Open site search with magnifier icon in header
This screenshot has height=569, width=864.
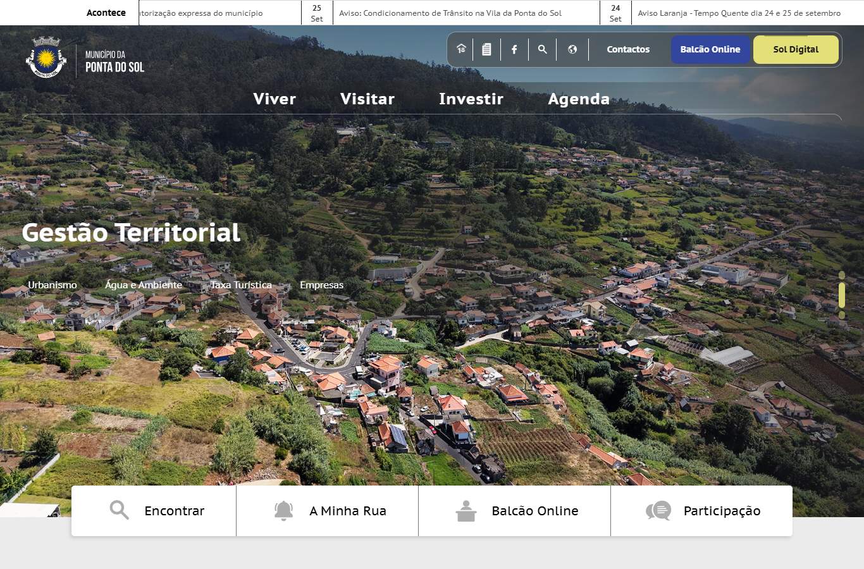coord(542,49)
